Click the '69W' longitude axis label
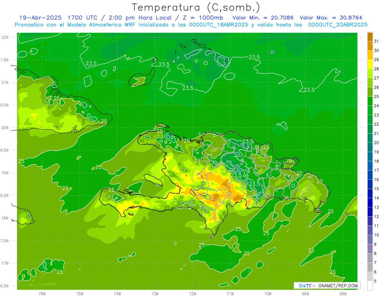The width and height of the screenshot is (385, 298). pyautogui.click(x=305, y=294)
